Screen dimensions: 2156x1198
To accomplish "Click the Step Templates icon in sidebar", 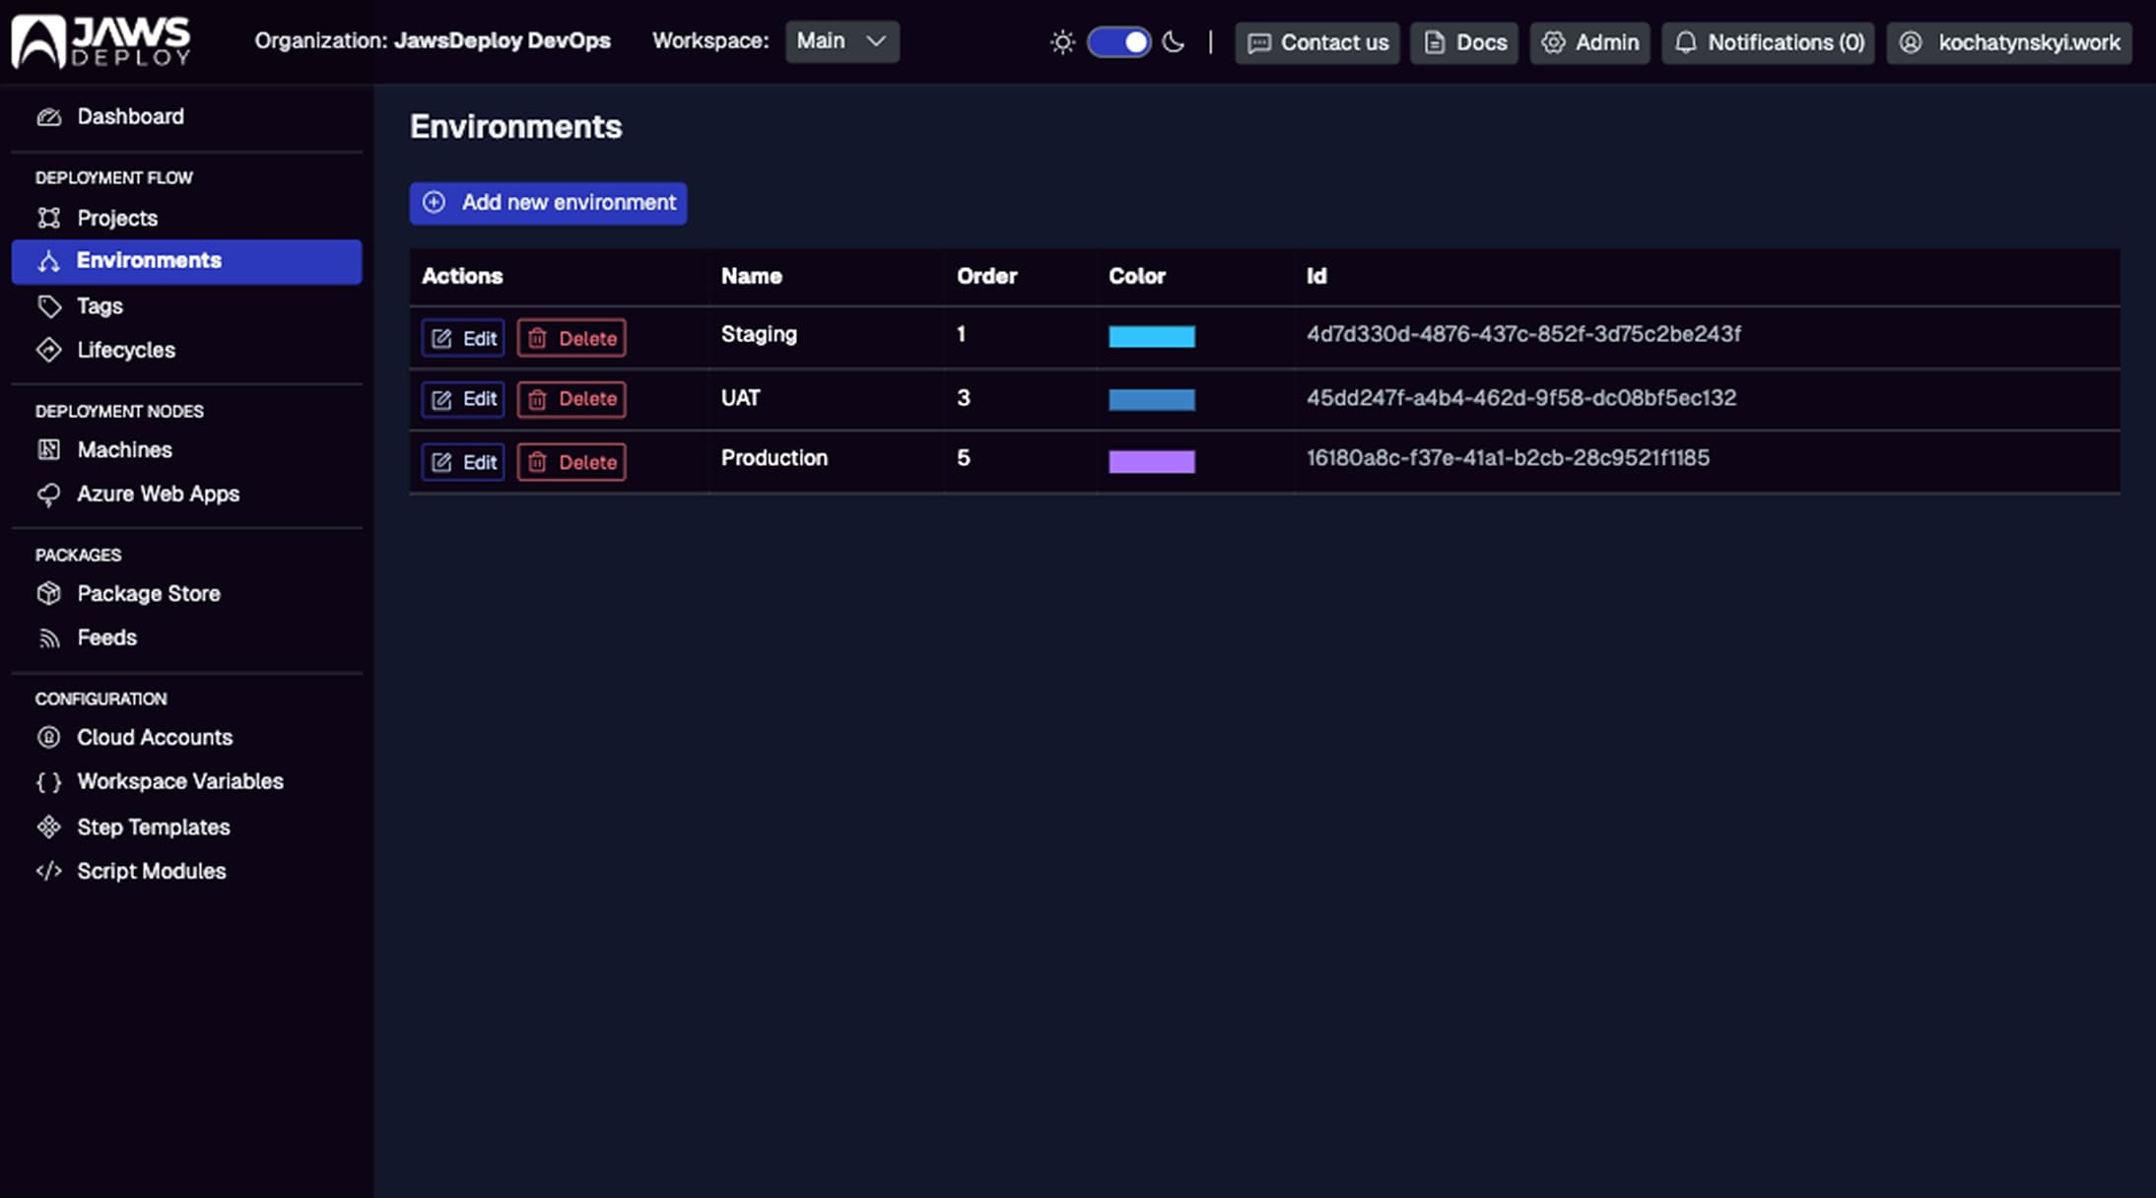I will click(x=48, y=827).
